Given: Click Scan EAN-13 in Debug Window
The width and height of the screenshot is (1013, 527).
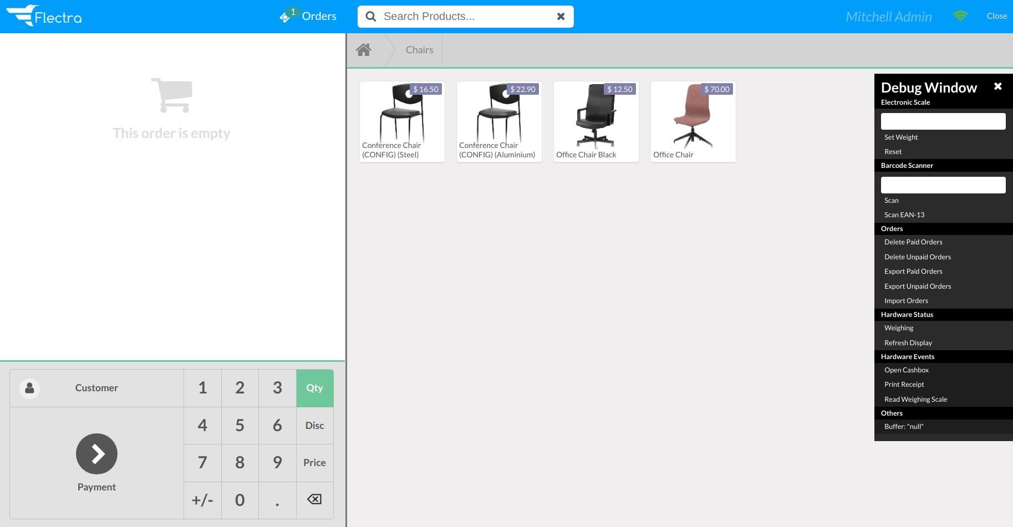Looking at the screenshot, I should click(904, 214).
